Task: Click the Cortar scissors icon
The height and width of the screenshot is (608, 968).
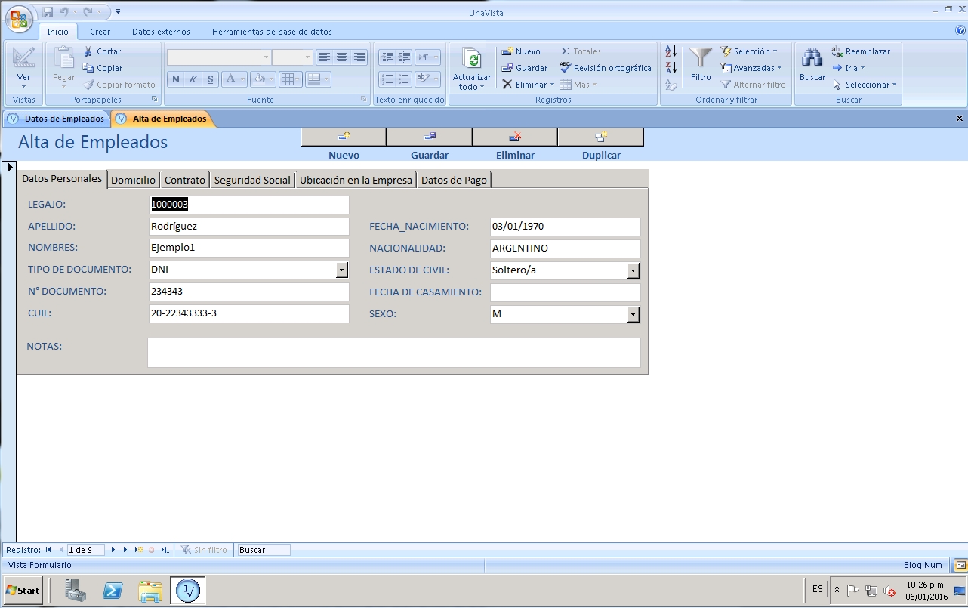Action: 88,51
